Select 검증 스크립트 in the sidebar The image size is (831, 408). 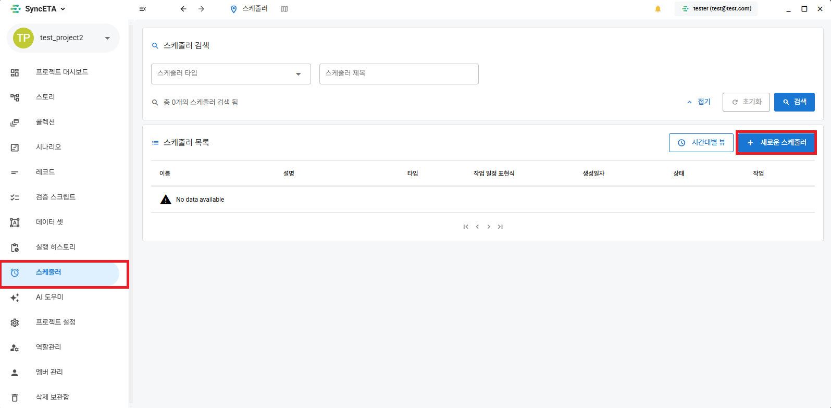(x=55, y=197)
